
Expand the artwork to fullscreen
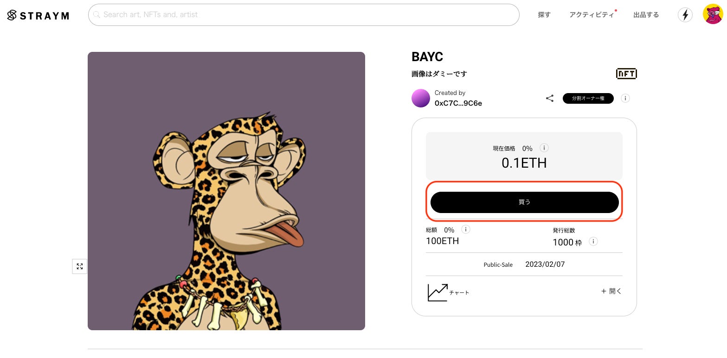[80, 266]
